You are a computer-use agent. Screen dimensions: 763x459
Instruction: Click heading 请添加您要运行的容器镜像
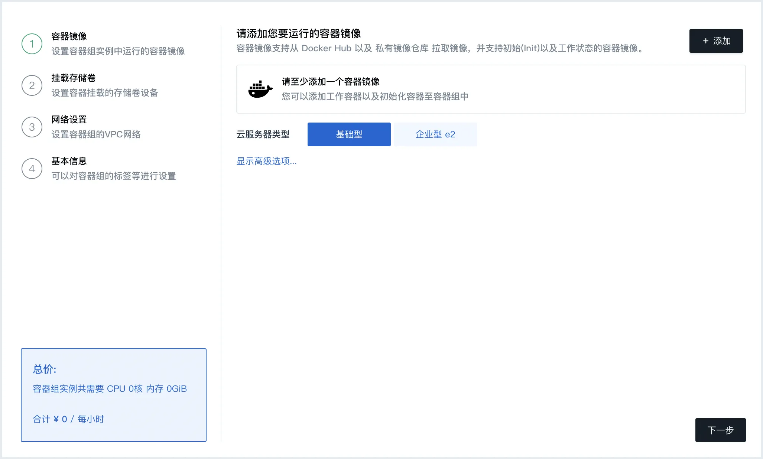tap(299, 34)
